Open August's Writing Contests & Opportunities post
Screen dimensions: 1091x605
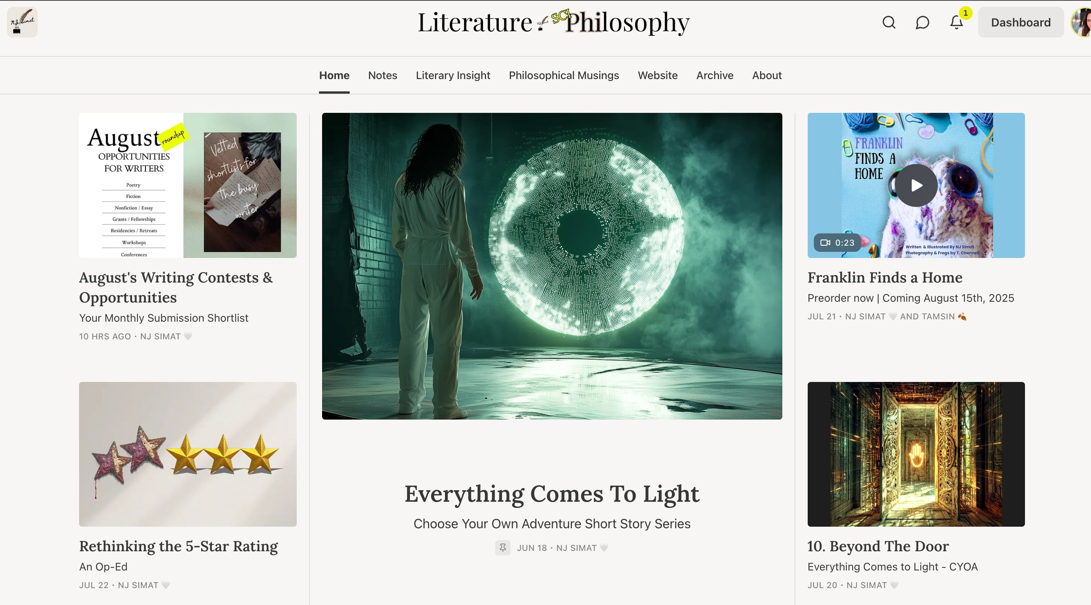click(x=176, y=287)
